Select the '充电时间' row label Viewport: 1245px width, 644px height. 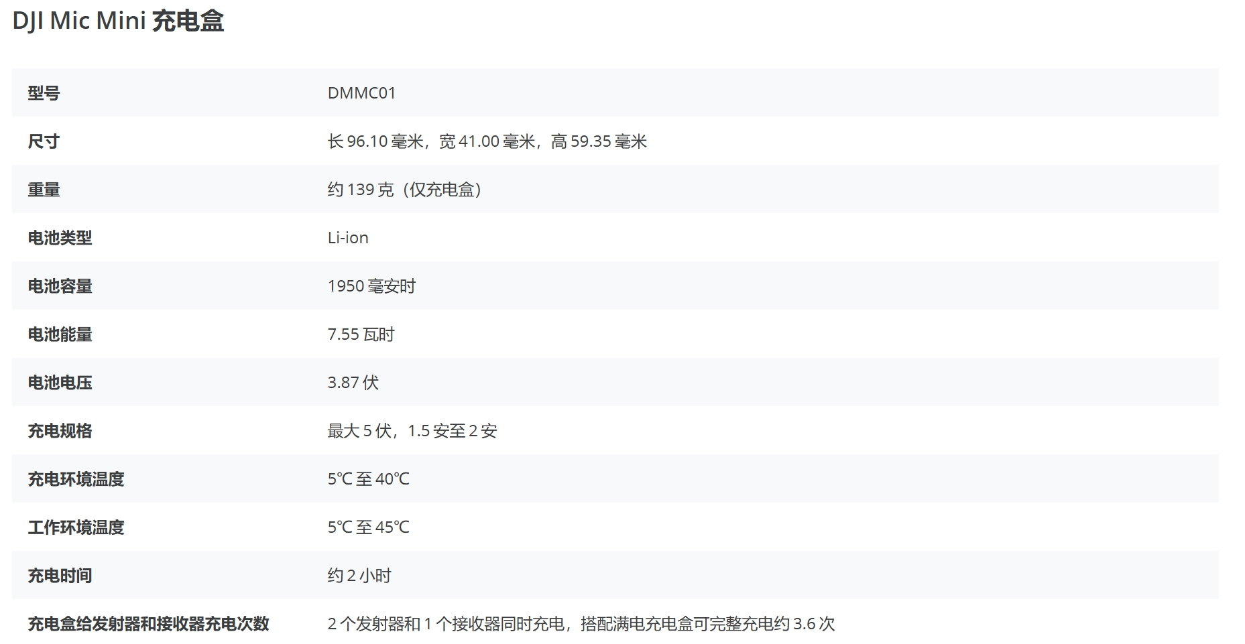click(60, 576)
